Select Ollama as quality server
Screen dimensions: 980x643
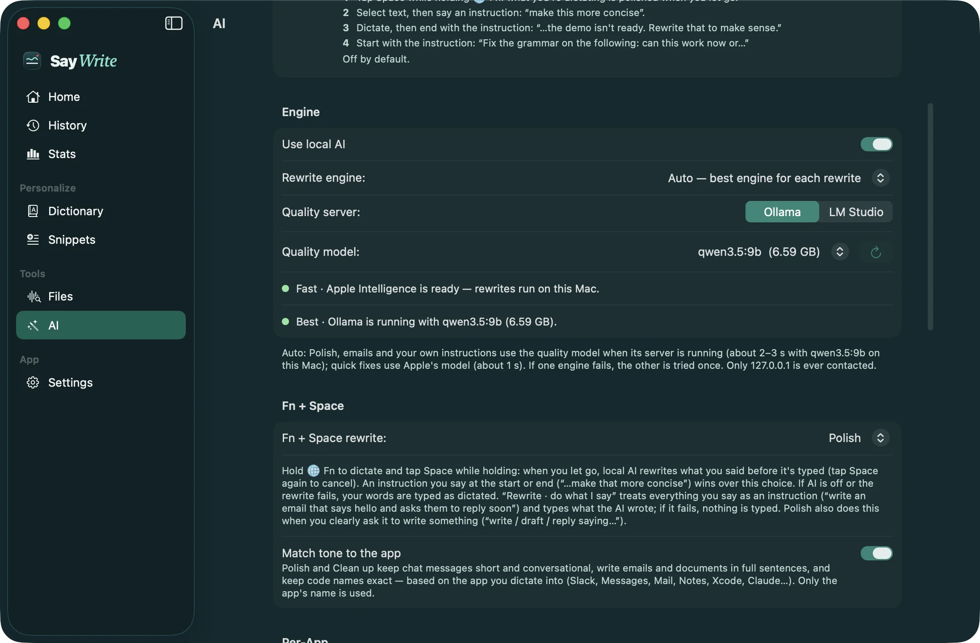[782, 212]
